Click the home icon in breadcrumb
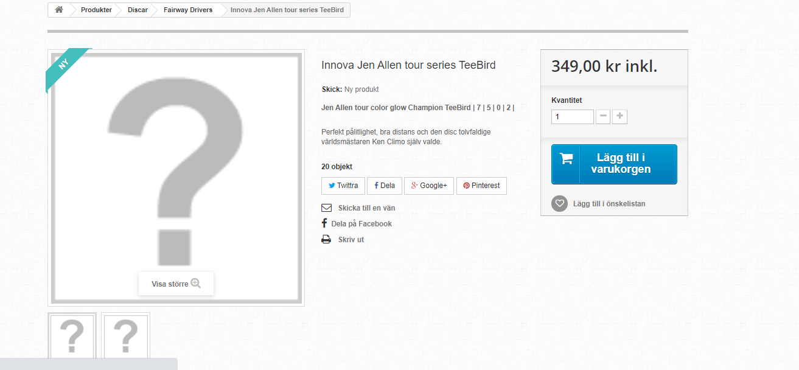The width and height of the screenshot is (799, 370). tap(59, 10)
